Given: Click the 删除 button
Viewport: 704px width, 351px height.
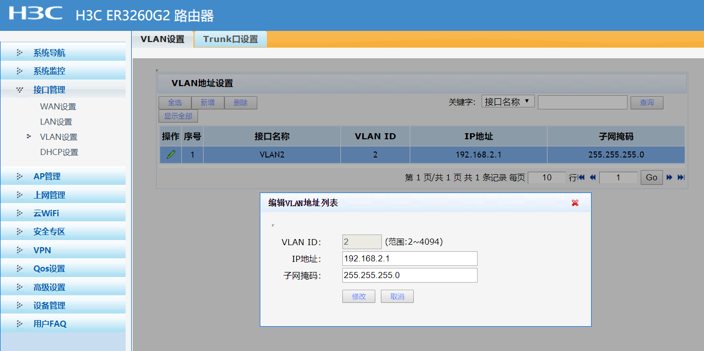Looking at the screenshot, I should [241, 103].
